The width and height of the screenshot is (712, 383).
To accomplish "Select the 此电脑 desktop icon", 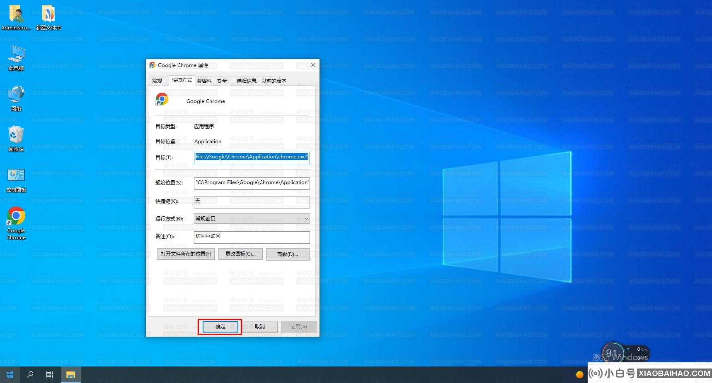I will click(x=16, y=58).
